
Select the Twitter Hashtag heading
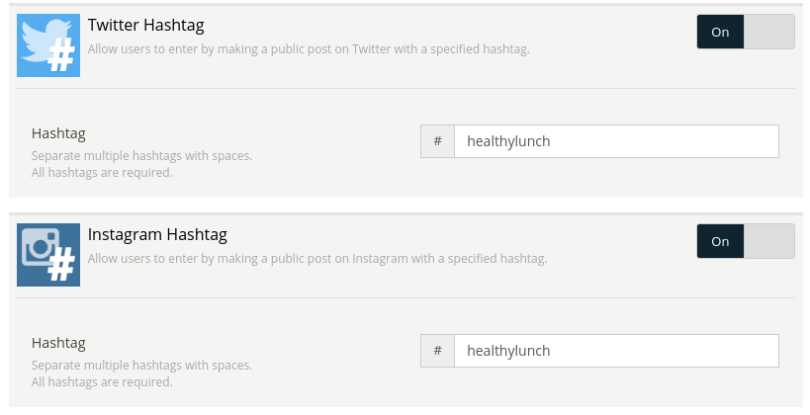145,25
